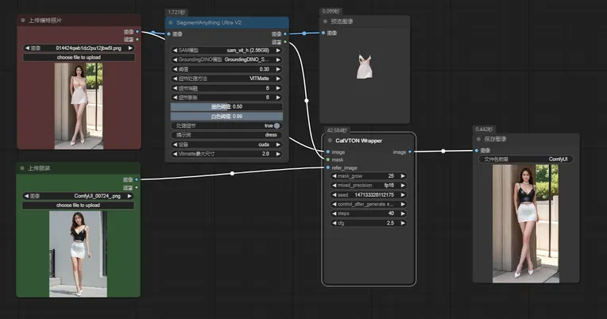Click the CatVTON Wrapper collapse dot
This screenshot has height=319, width=607.
pos(329,140)
